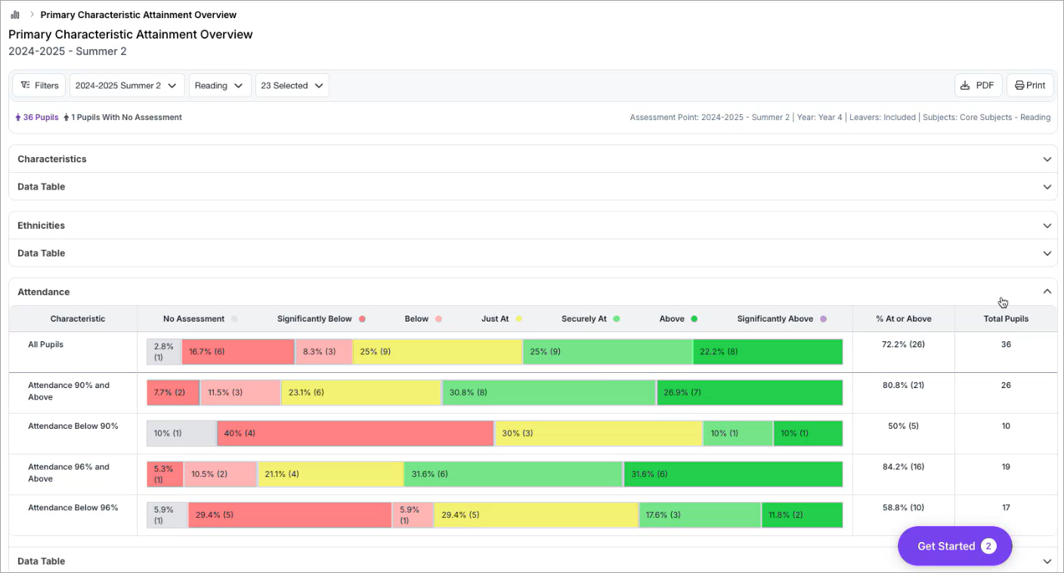Image resolution: width=1064 pixels, height=573 pixels.
Task: Click the bar chart breadcrumb icon
Action: pyautogui.click(x=15, y=14)
